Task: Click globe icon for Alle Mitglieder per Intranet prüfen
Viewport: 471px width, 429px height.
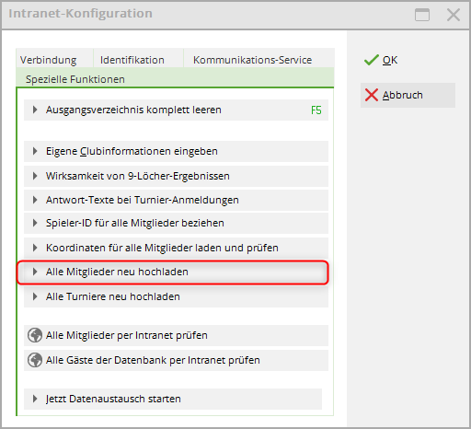Action: click(x=35, y=335)
